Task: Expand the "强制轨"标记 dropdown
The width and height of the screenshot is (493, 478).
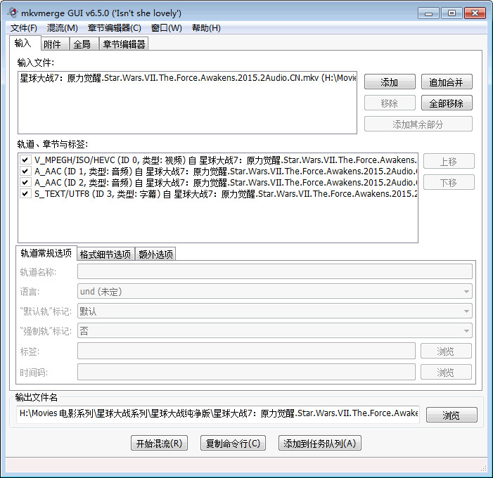Action: tap(274, 330)
